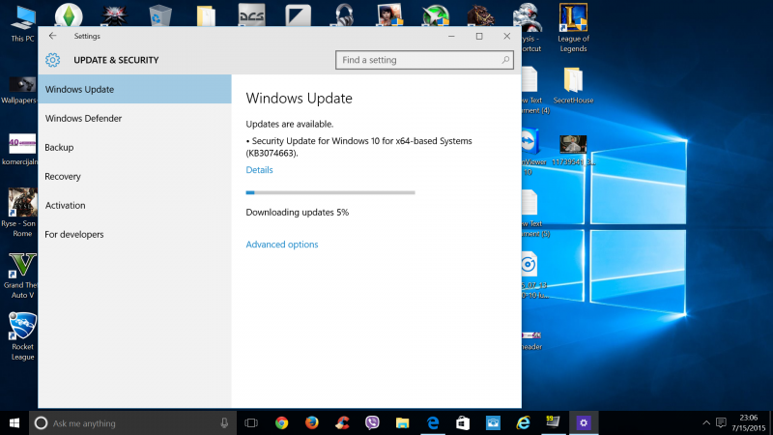Show hidden system tray icons
The height and width of the screenshot is (435, 773).
[x=706, y=423]
